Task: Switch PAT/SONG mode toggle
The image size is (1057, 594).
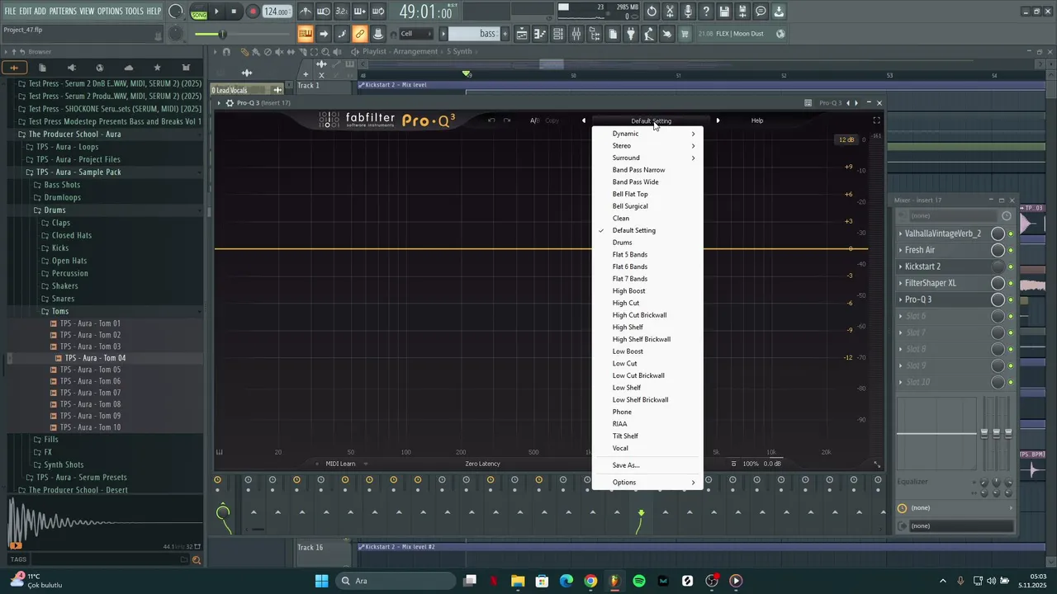Action: (x=199, y=12)
